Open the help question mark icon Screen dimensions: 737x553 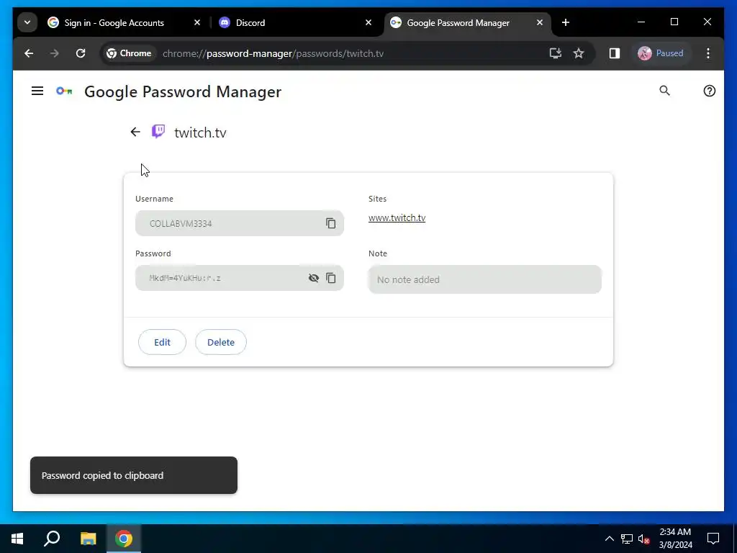tap(709, 91)
